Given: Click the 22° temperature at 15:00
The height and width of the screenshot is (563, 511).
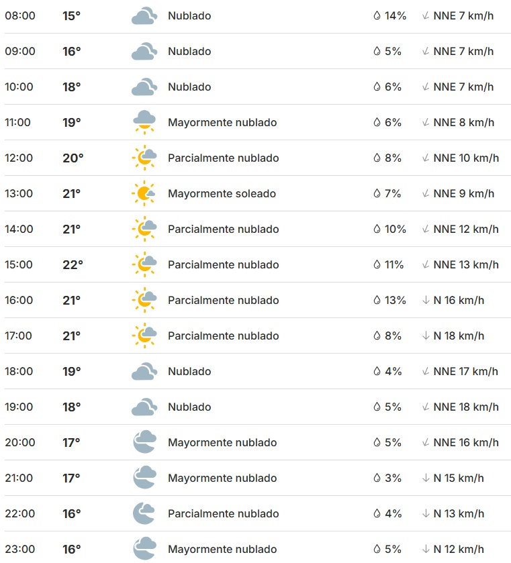Looking at the screenshot, I should tap(73, 264).
